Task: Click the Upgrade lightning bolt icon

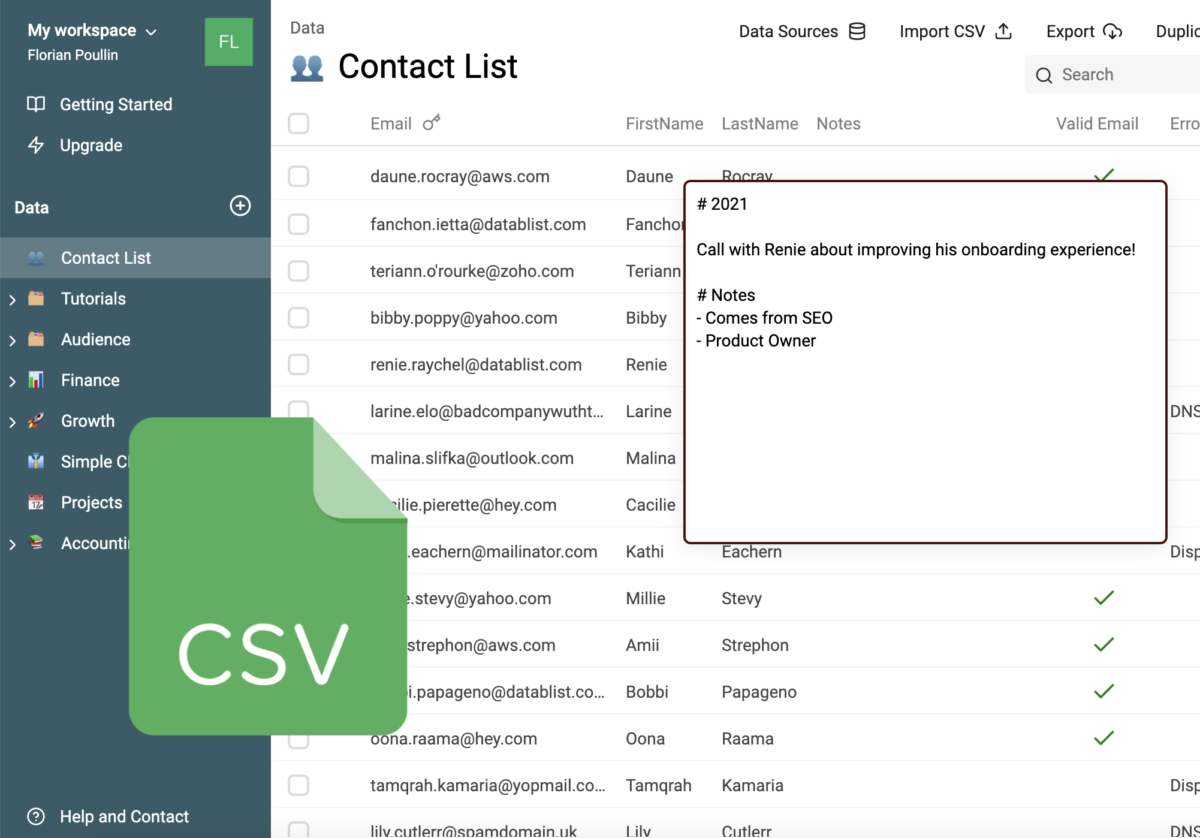Action: pyautogui.click(x=36, y=145)
